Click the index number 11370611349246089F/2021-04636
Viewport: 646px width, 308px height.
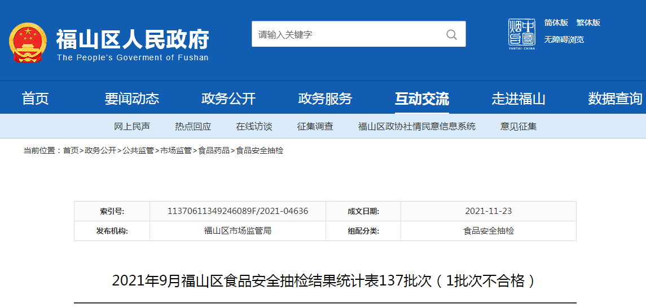click(238, 211)
